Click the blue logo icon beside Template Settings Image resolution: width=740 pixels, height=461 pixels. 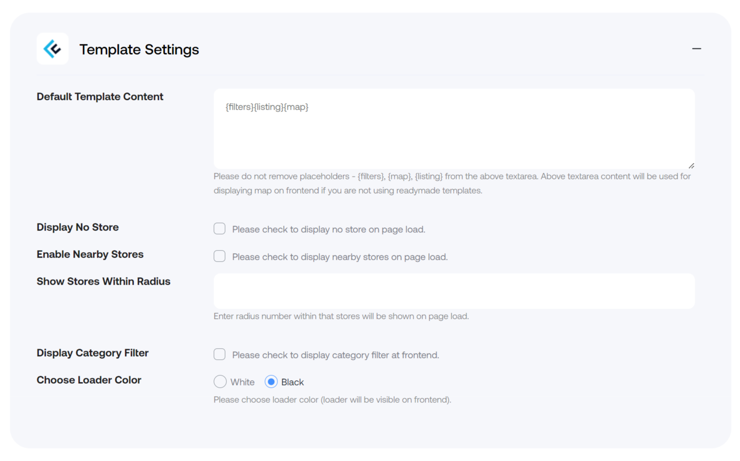click(52, 49)
